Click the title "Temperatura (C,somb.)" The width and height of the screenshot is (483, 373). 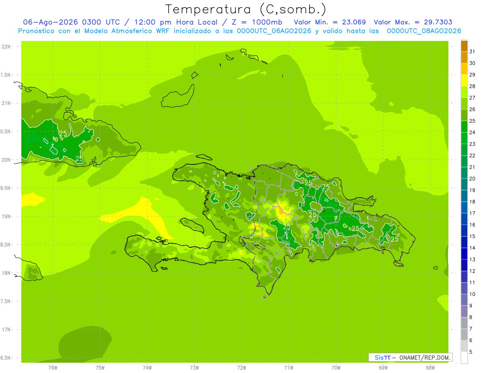[x=246, y=9]
